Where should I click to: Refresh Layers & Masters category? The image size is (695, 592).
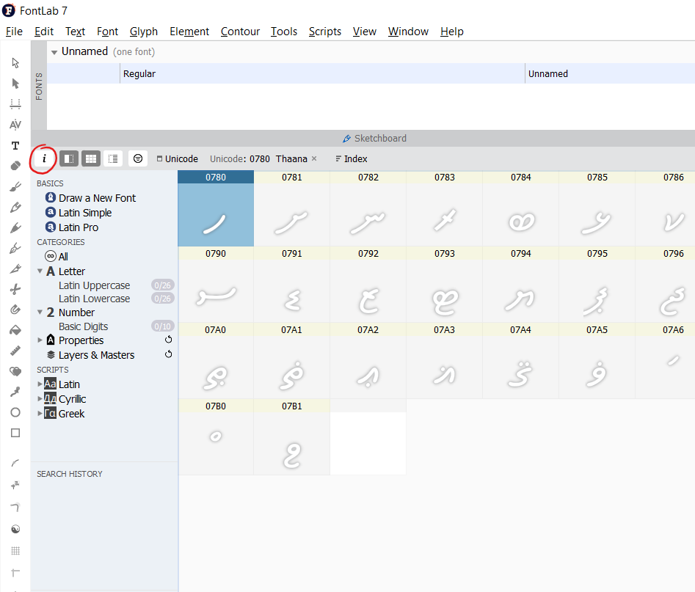169,354
